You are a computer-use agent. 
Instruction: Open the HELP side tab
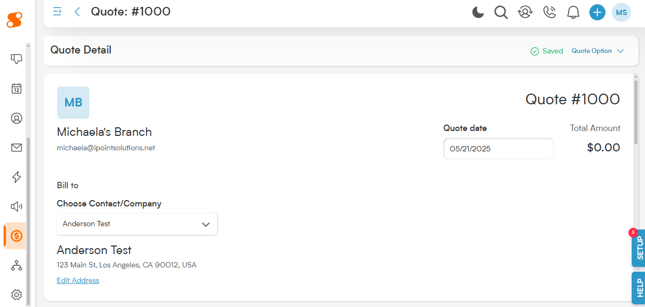639,288
